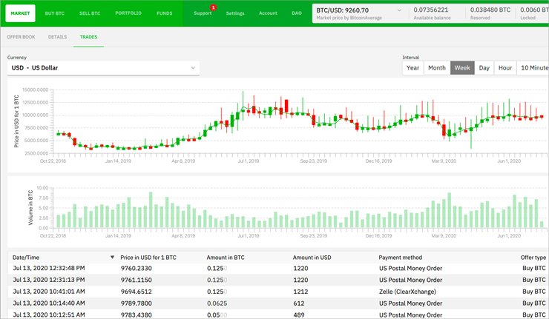The image size is (549, 319).
Task: Go to the PORTFOLIO section
Action: click(128, 13)
